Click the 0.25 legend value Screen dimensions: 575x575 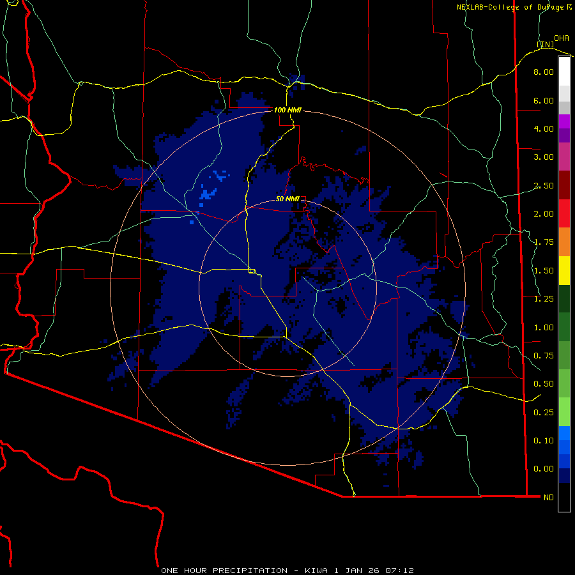pyautogui.click(x=544, y=413)
